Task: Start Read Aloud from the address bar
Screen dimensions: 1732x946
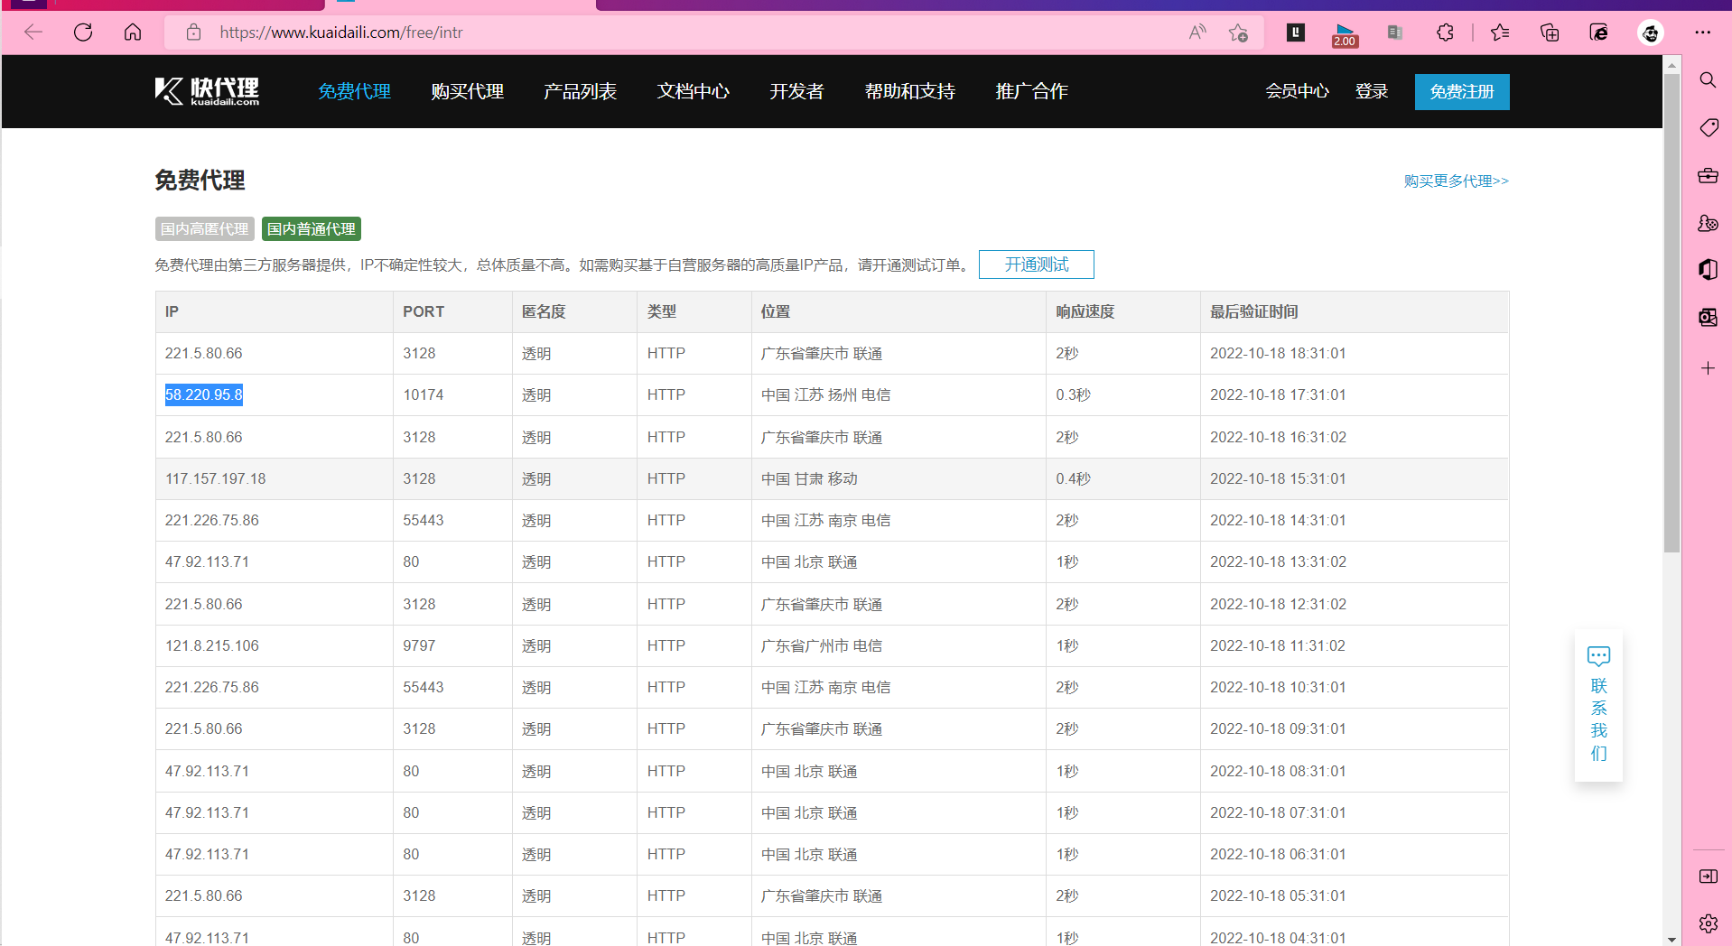Action: pyautogui.click(x=1197, y=32)
